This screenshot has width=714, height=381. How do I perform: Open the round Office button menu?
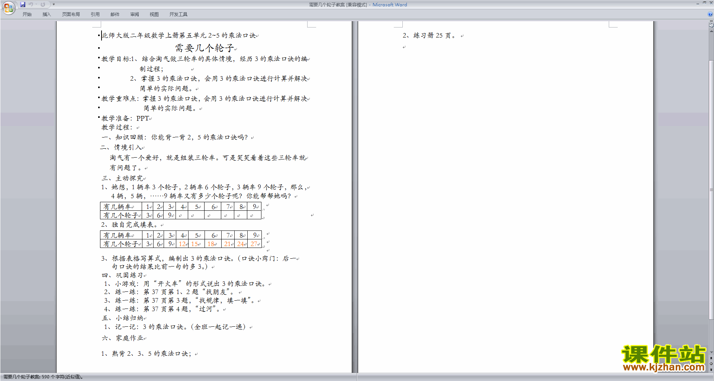8,7
